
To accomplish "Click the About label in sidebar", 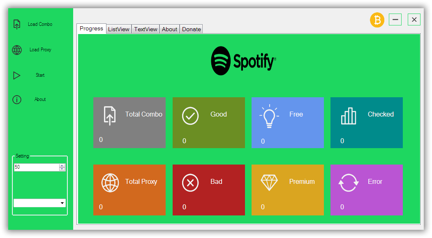I will coord(40,99).
